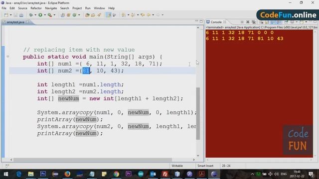Open the File menu
Viewport: 319px width, 179px height.
[x=4, y=8]
